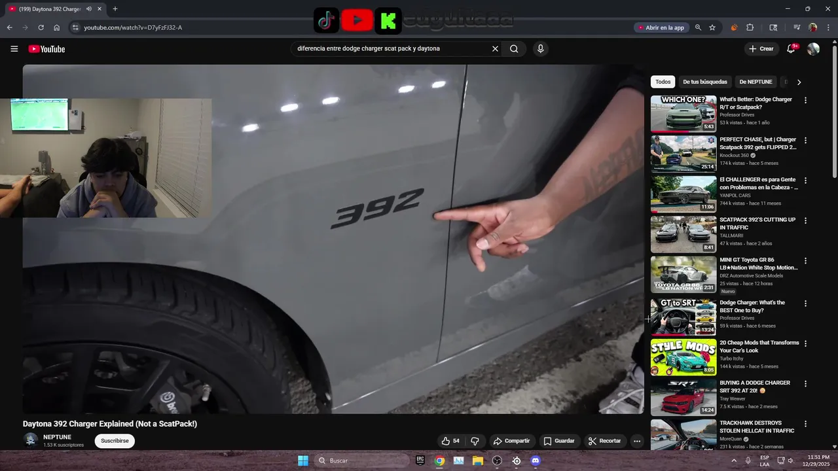Go back one page in Chrome
Viewport: 838px width, 471px height.
tap(9, 27)
